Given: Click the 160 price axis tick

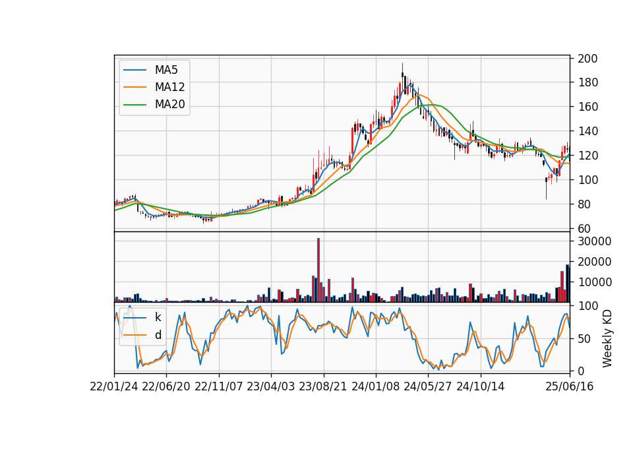Looking at the screenshot, I should pos(588,107).
